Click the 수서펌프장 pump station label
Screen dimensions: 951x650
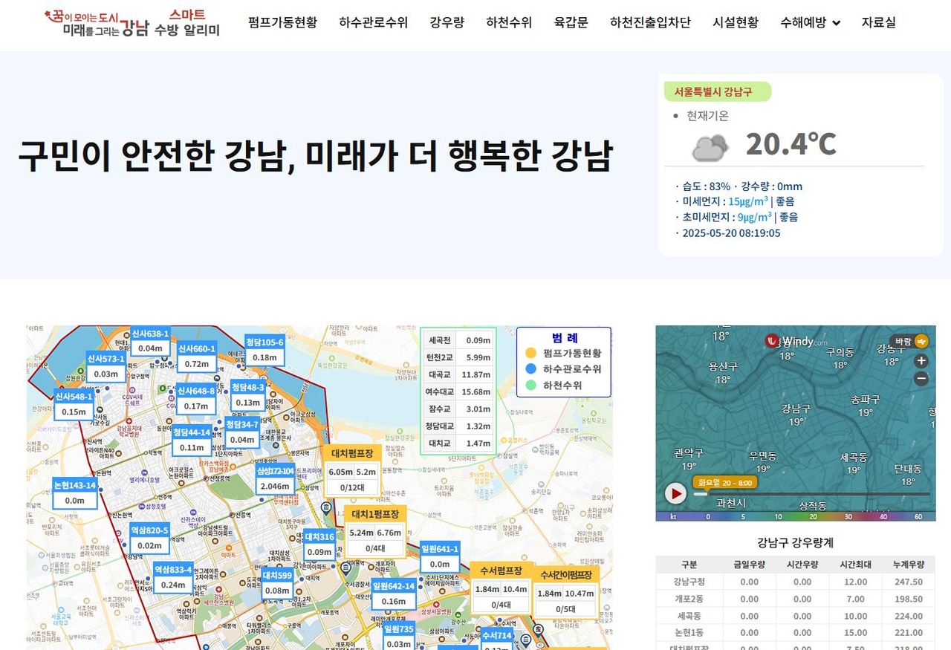coord(502,571)
